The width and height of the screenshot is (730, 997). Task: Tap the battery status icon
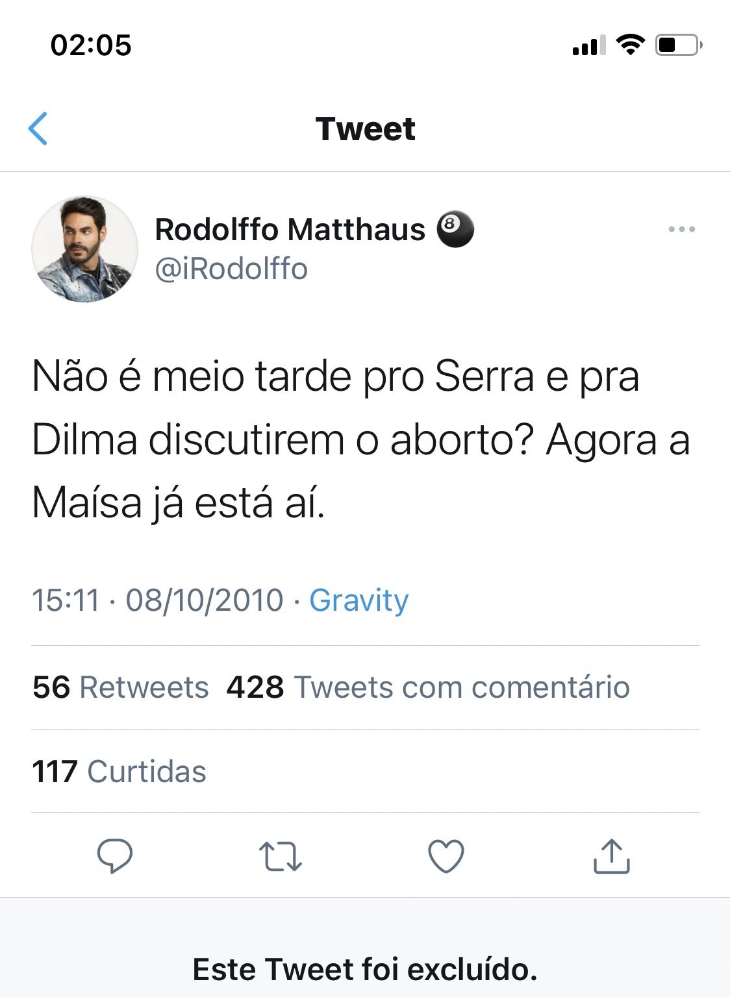(678, 45)
